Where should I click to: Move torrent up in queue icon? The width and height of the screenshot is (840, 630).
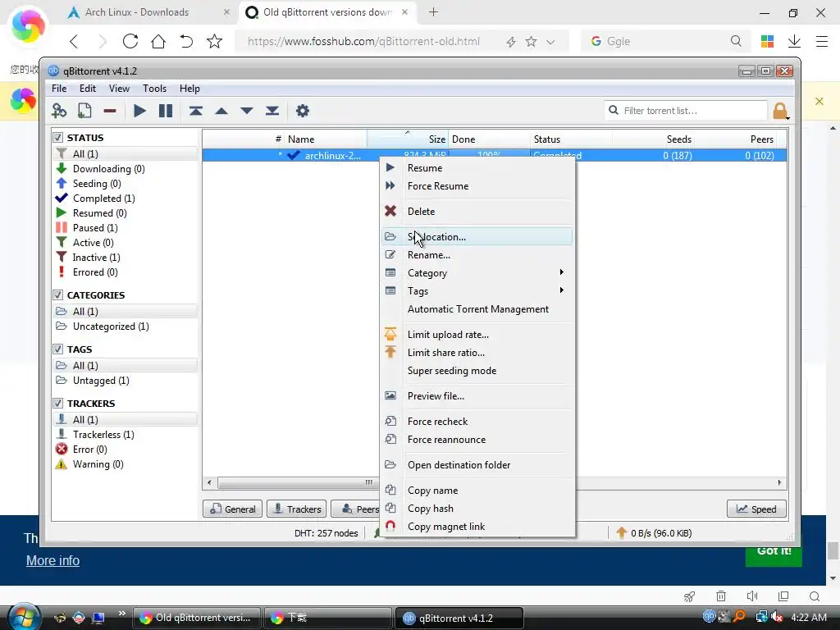(221, 111)
